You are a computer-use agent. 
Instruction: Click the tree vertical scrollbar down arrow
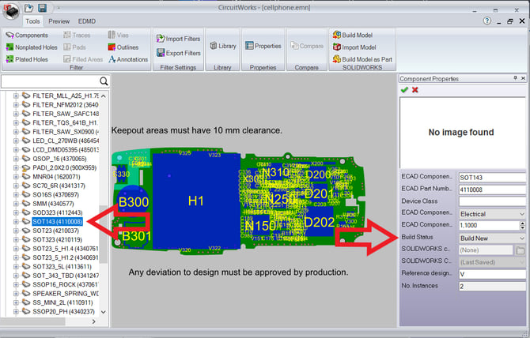[104, 312]
